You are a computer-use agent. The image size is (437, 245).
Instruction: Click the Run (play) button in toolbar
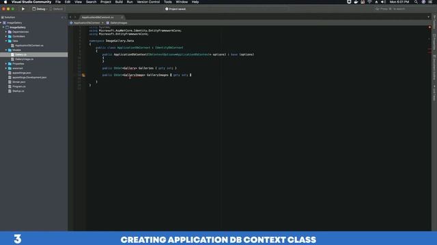[x=23, y=9]
